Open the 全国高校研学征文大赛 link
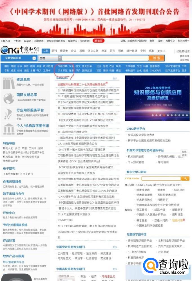Image resolution: width=192 pixels, height=281 pixels. tap(141, 135)
